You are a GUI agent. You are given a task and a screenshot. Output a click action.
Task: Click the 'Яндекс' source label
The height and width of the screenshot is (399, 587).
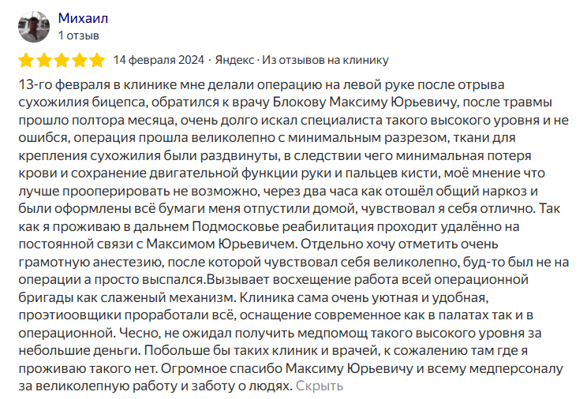click(234, 61)
